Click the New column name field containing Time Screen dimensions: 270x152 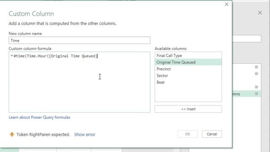click(79, 41)
